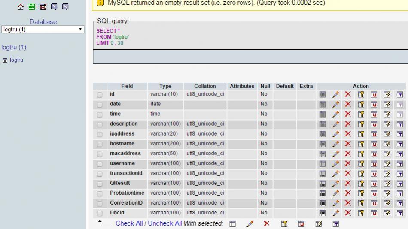Open the Database dropdown showing logtru (1)
The image size is (408, 229).
(43, 29)
